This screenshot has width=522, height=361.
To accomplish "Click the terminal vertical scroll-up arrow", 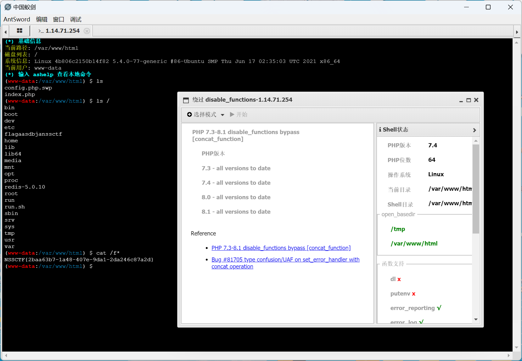I will (516, 42).
